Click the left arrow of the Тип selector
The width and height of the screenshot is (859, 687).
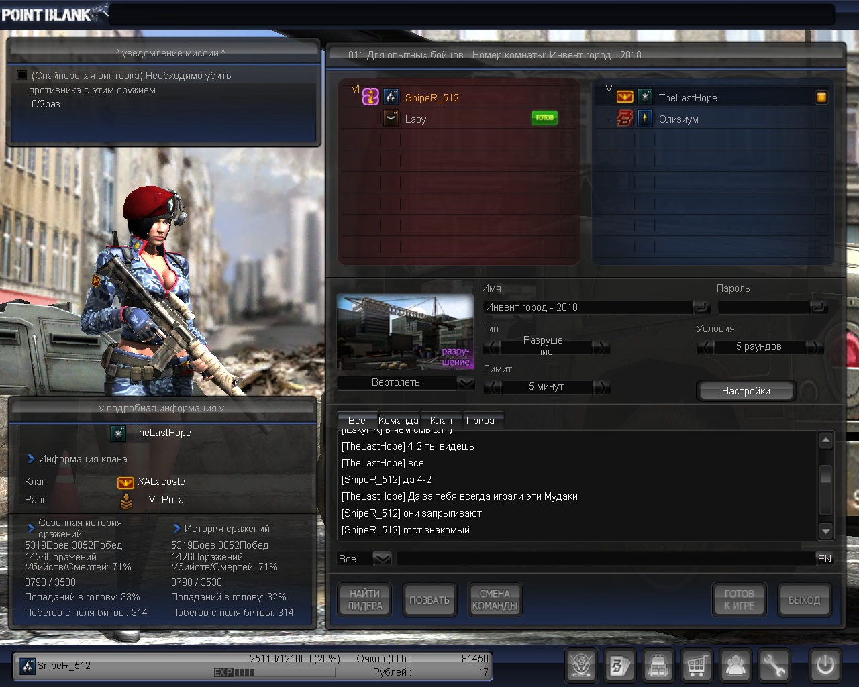(492, 347)
